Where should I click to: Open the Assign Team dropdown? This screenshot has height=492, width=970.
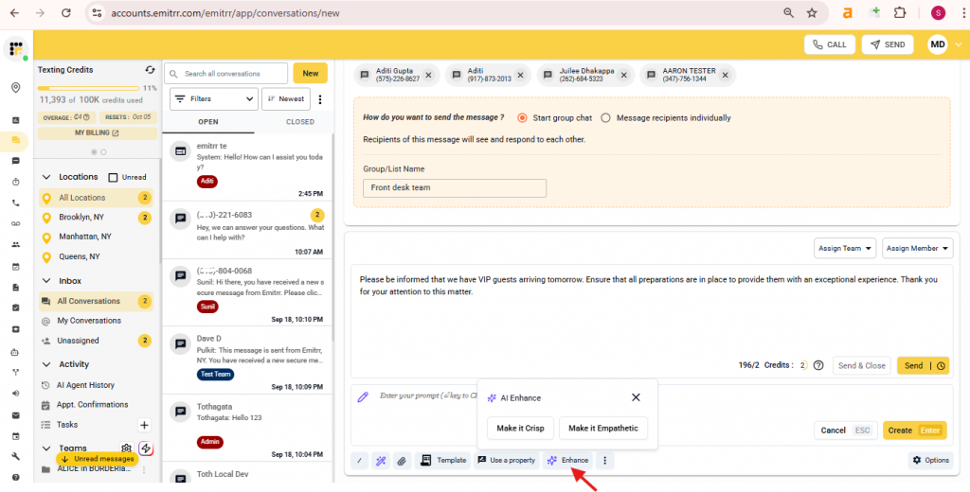[x=845, y=248]
